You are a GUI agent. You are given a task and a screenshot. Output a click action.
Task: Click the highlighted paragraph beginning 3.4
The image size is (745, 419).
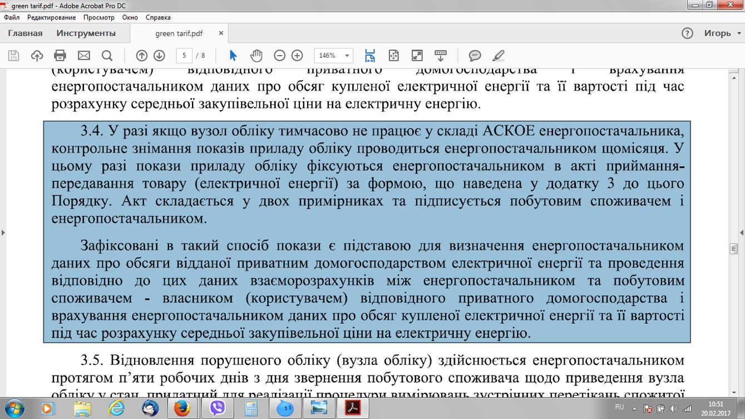(x=367, y=175)
